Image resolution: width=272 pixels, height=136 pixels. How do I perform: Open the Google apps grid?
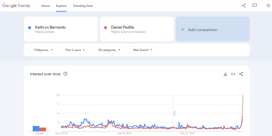click(x=268, y=6)
